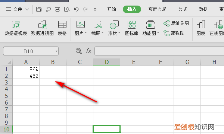Select row 10 header
Image resolution: width=224 pixels, height=134 pixels.
tap(6, 129)
